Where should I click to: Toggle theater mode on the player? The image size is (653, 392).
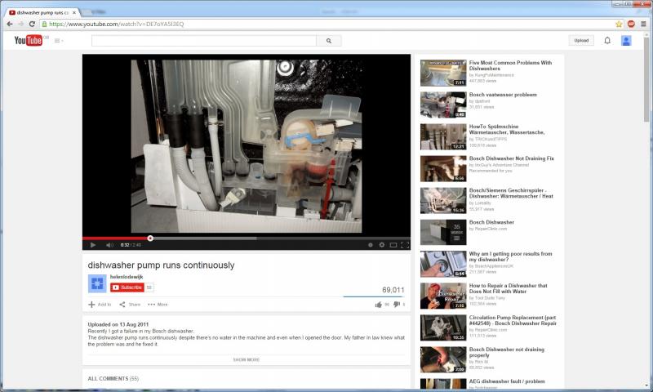393,245
